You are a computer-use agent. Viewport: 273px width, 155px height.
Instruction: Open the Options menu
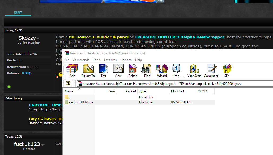(126, 60)
